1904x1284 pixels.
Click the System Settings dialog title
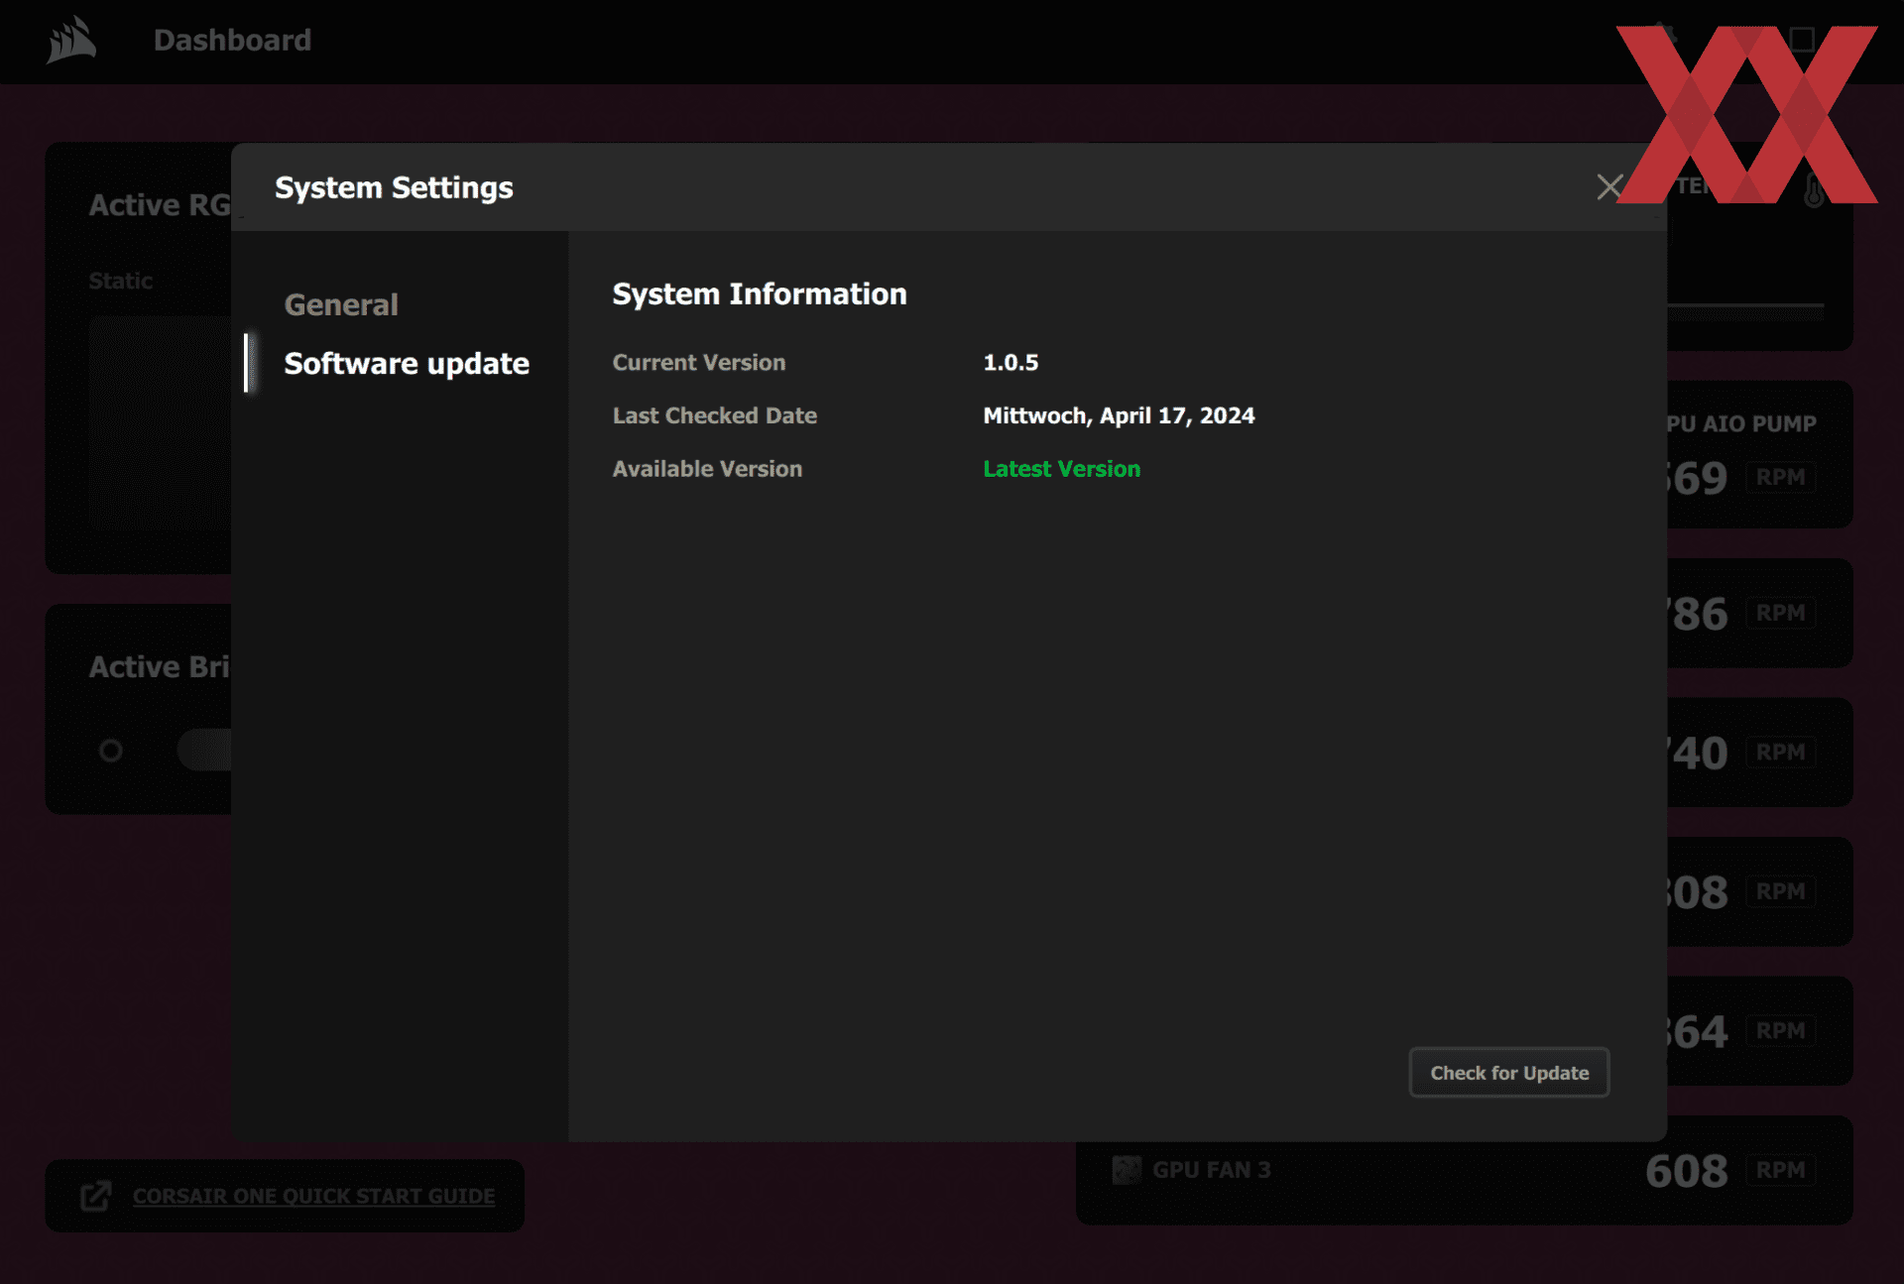point(394,188)
